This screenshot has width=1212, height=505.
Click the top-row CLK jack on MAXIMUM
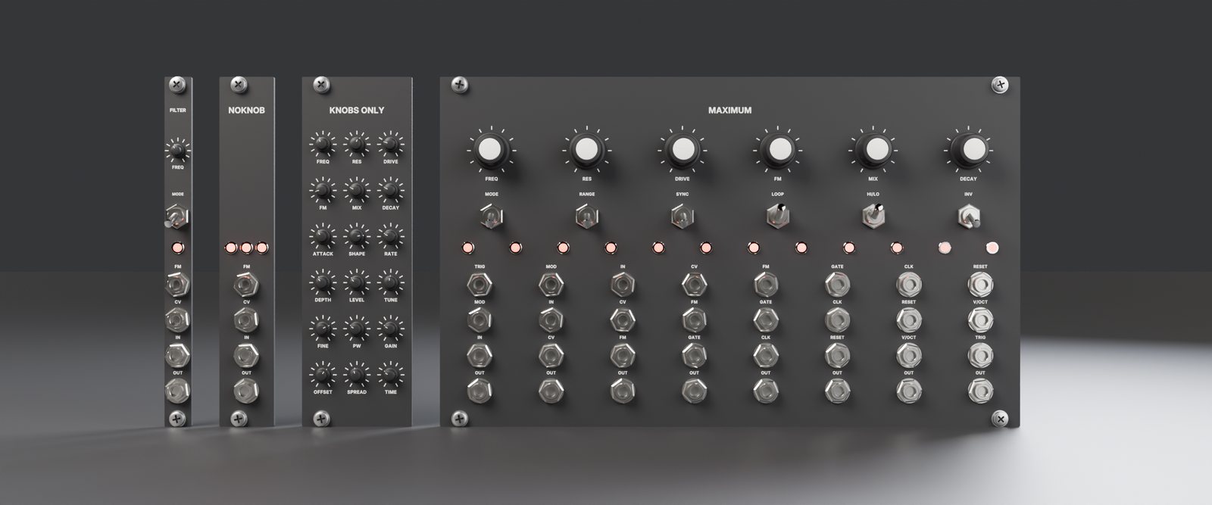point(908,285)
